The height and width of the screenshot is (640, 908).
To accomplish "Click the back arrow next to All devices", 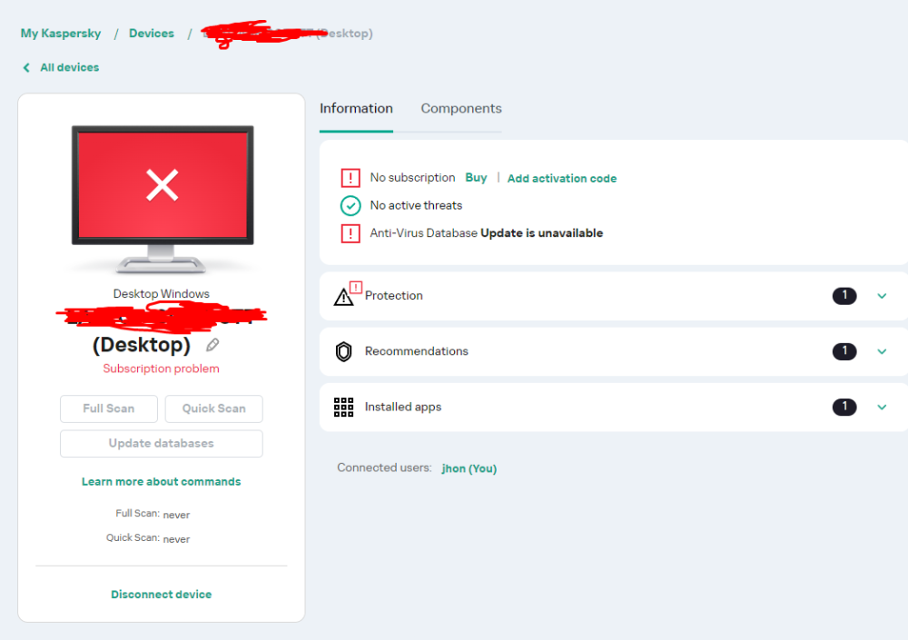I will pyautogui.click(x=26, y=67).
